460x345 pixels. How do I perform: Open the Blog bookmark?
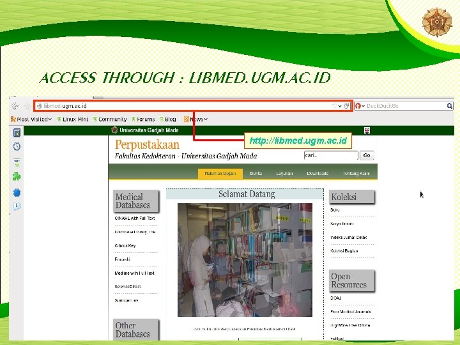point(168,119)
